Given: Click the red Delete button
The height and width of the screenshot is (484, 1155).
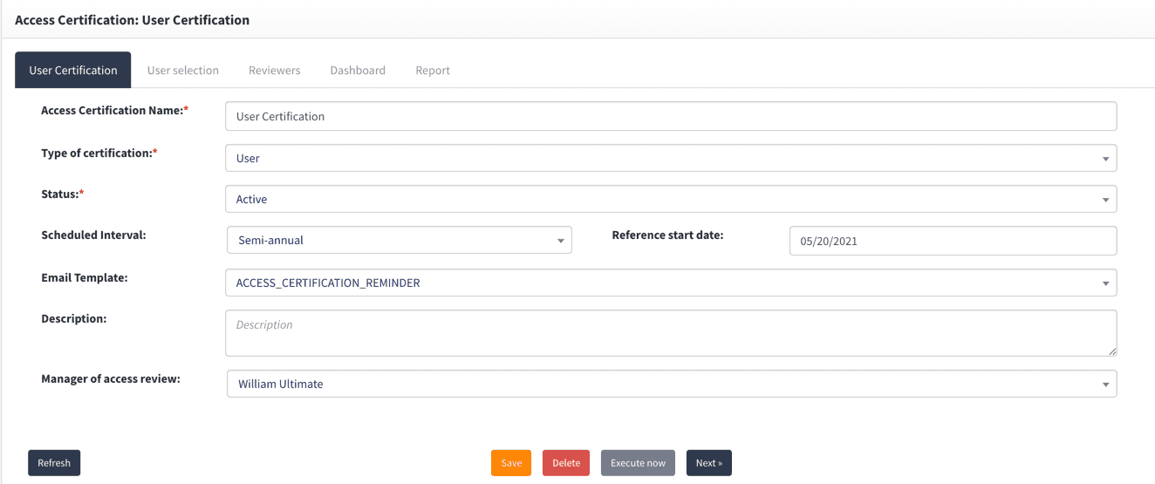Looking at the screenshot, I should click(x=566, y=463).
